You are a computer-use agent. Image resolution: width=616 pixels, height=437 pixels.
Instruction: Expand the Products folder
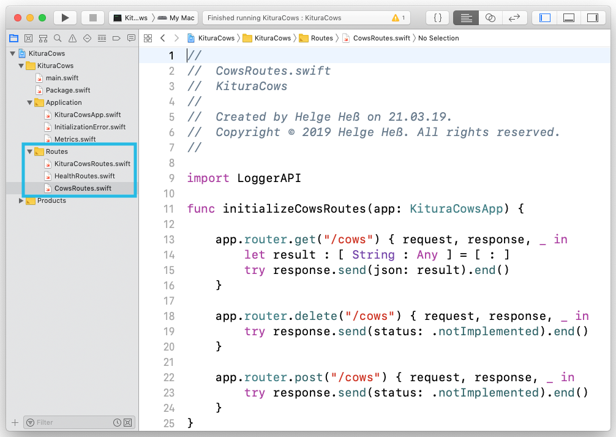pos(21,200)
